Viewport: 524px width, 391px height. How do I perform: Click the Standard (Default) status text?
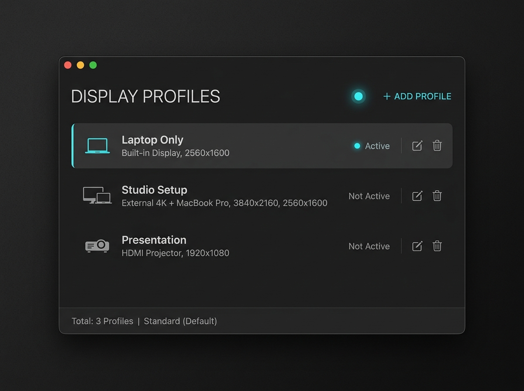click(x=180, y=321)
